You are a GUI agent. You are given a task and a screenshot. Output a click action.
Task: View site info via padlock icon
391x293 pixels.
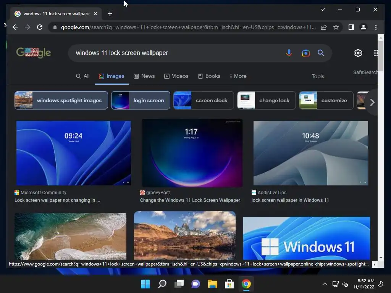click(x=55, y=27)
